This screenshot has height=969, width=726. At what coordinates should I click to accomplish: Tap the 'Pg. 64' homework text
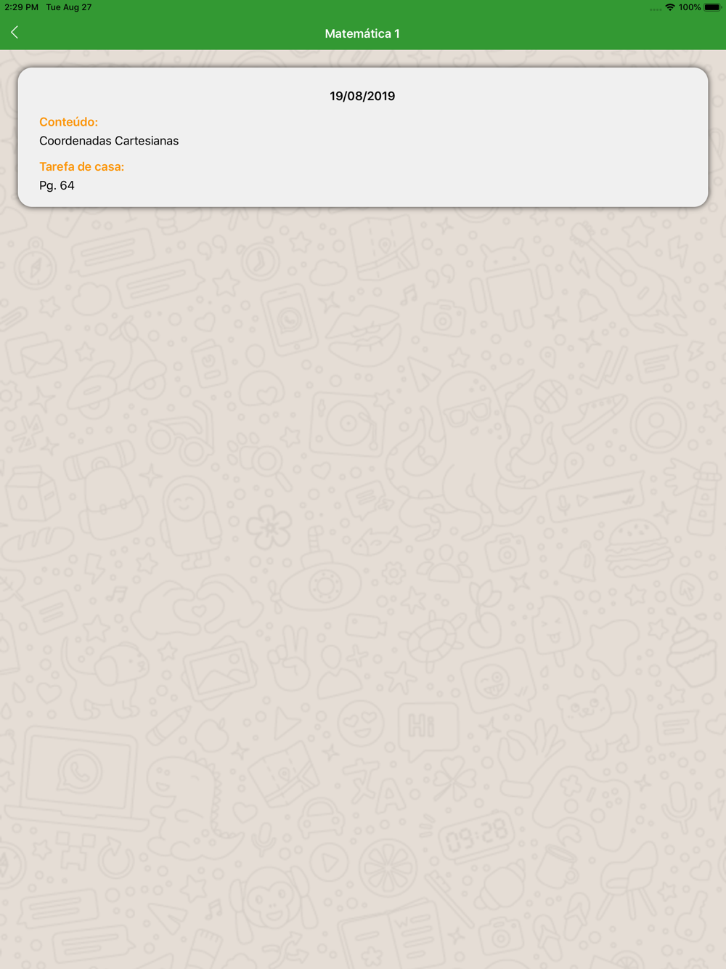point(57,185)
